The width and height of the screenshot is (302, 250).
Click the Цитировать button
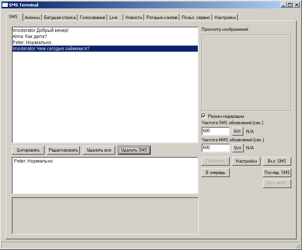tap(28, 150)
